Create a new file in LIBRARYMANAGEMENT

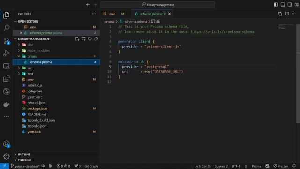(77, 39)
